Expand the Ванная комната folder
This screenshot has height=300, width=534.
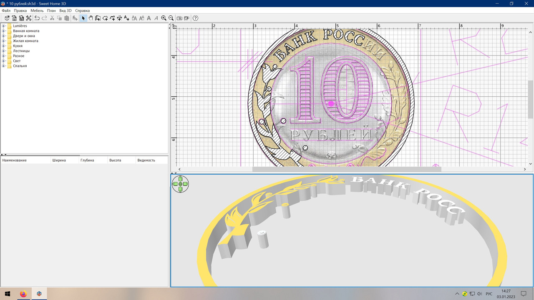point(4,31)
